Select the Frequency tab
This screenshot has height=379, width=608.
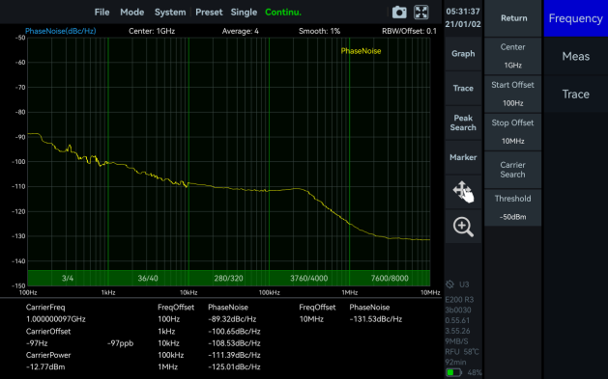tap(575, 18)
